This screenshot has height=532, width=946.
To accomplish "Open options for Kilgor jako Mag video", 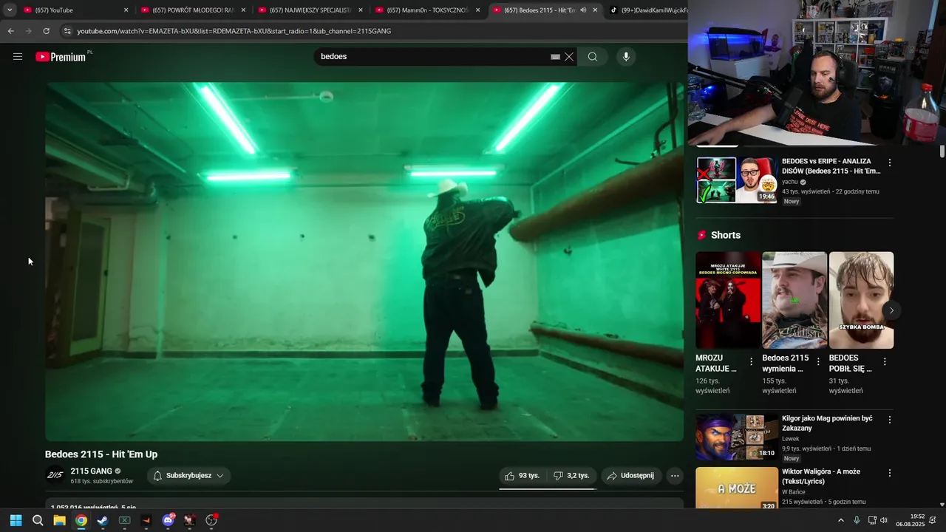I will tap(890, 420).
